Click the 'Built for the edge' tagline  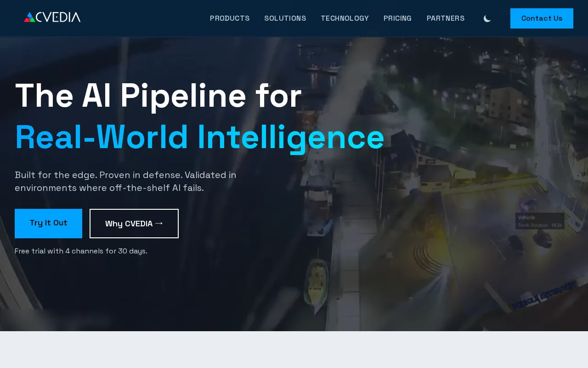pyautogui.click(x=125, y=181)
